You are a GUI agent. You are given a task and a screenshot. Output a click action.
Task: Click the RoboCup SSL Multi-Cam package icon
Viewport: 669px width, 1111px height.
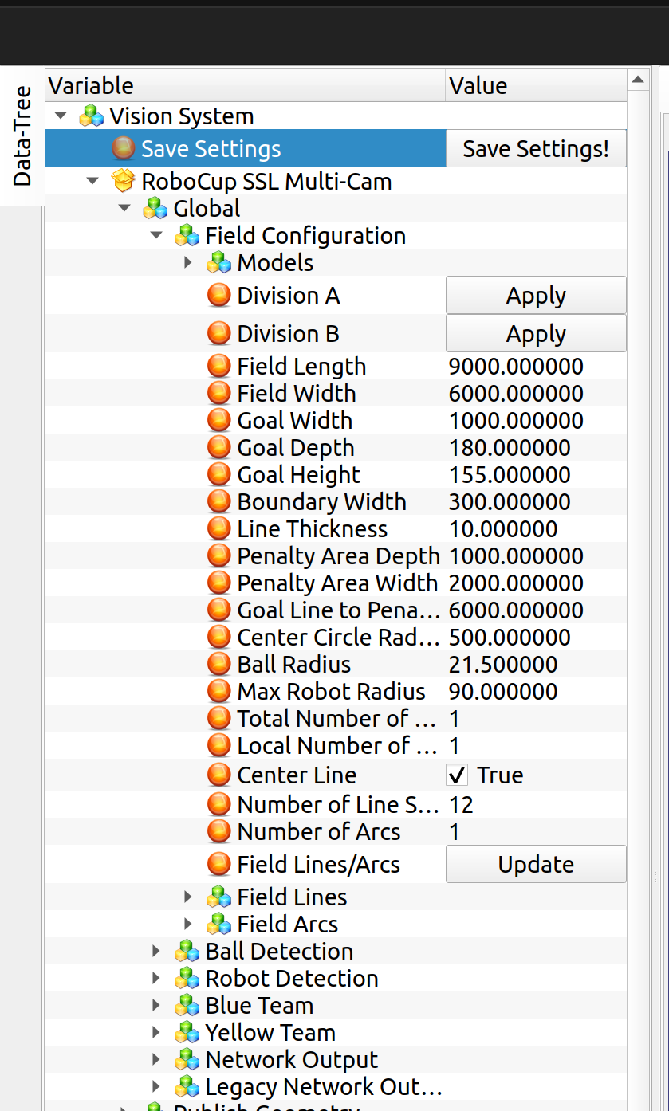(x=123, y=182)
